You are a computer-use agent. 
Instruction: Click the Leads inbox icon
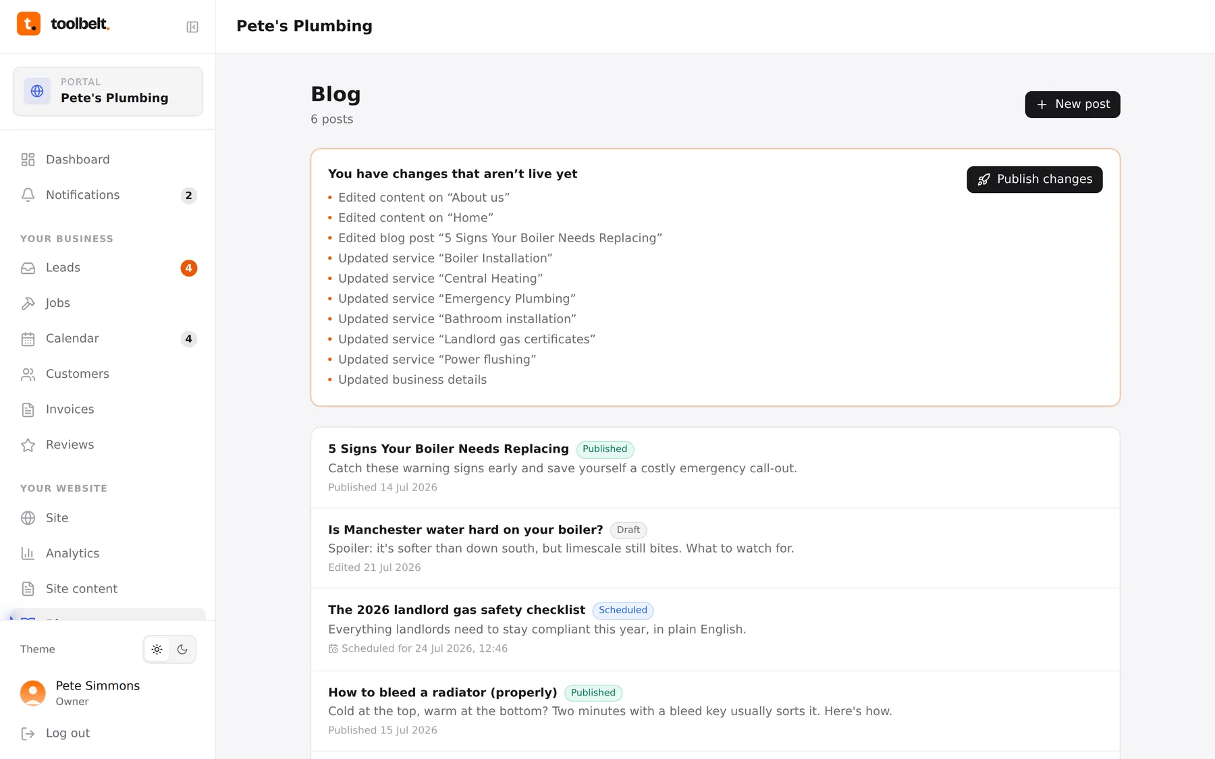(28, 268)
